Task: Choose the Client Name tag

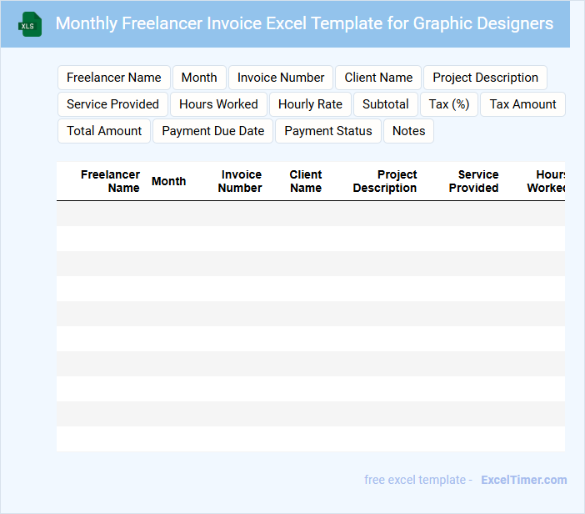Action: coord(378,78)
